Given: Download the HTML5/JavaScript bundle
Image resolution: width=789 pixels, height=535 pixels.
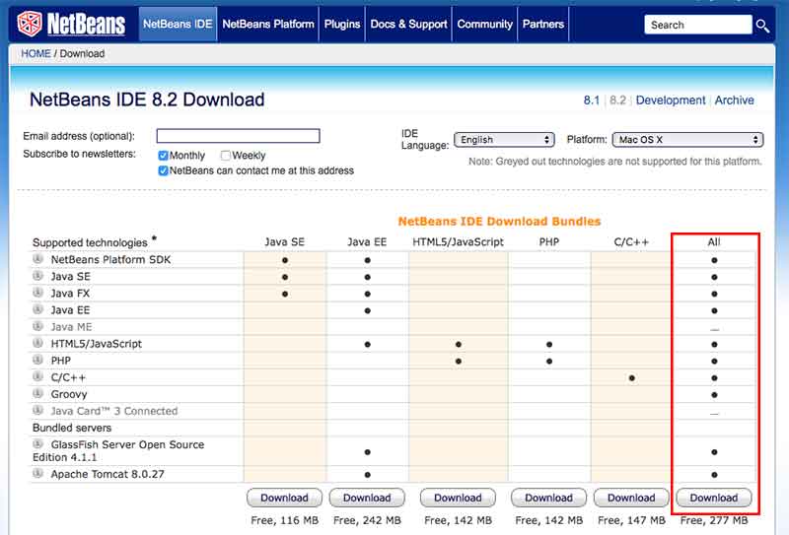Looking at the screenshot, I should [x=458, y=498].
